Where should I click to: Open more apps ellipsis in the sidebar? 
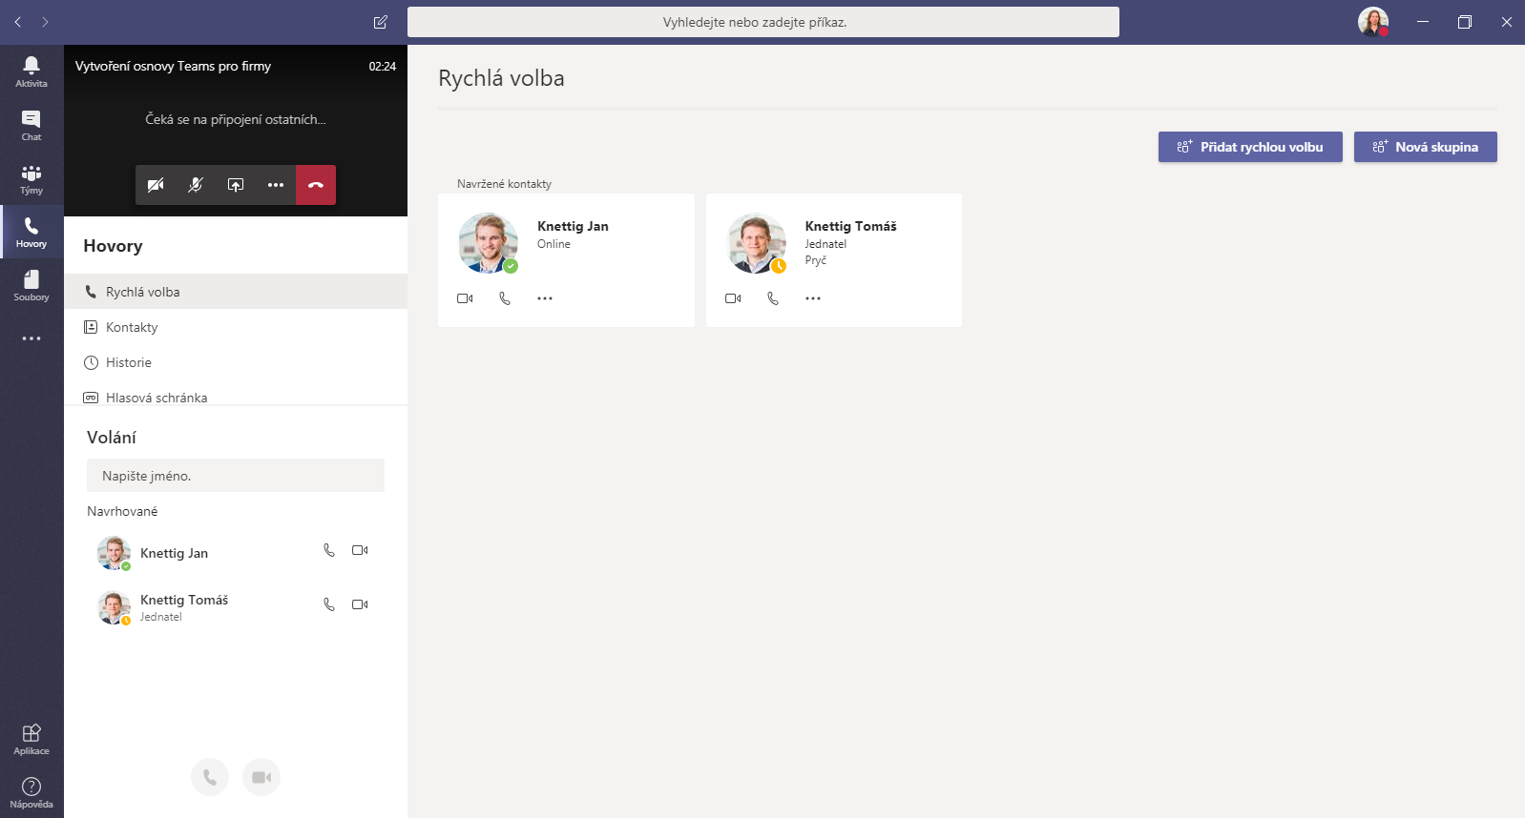point(31,338)
